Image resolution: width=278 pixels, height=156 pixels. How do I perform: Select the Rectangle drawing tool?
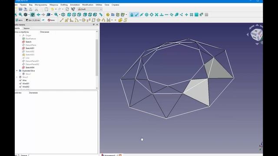pyautogui.click(x=93, y=20)
